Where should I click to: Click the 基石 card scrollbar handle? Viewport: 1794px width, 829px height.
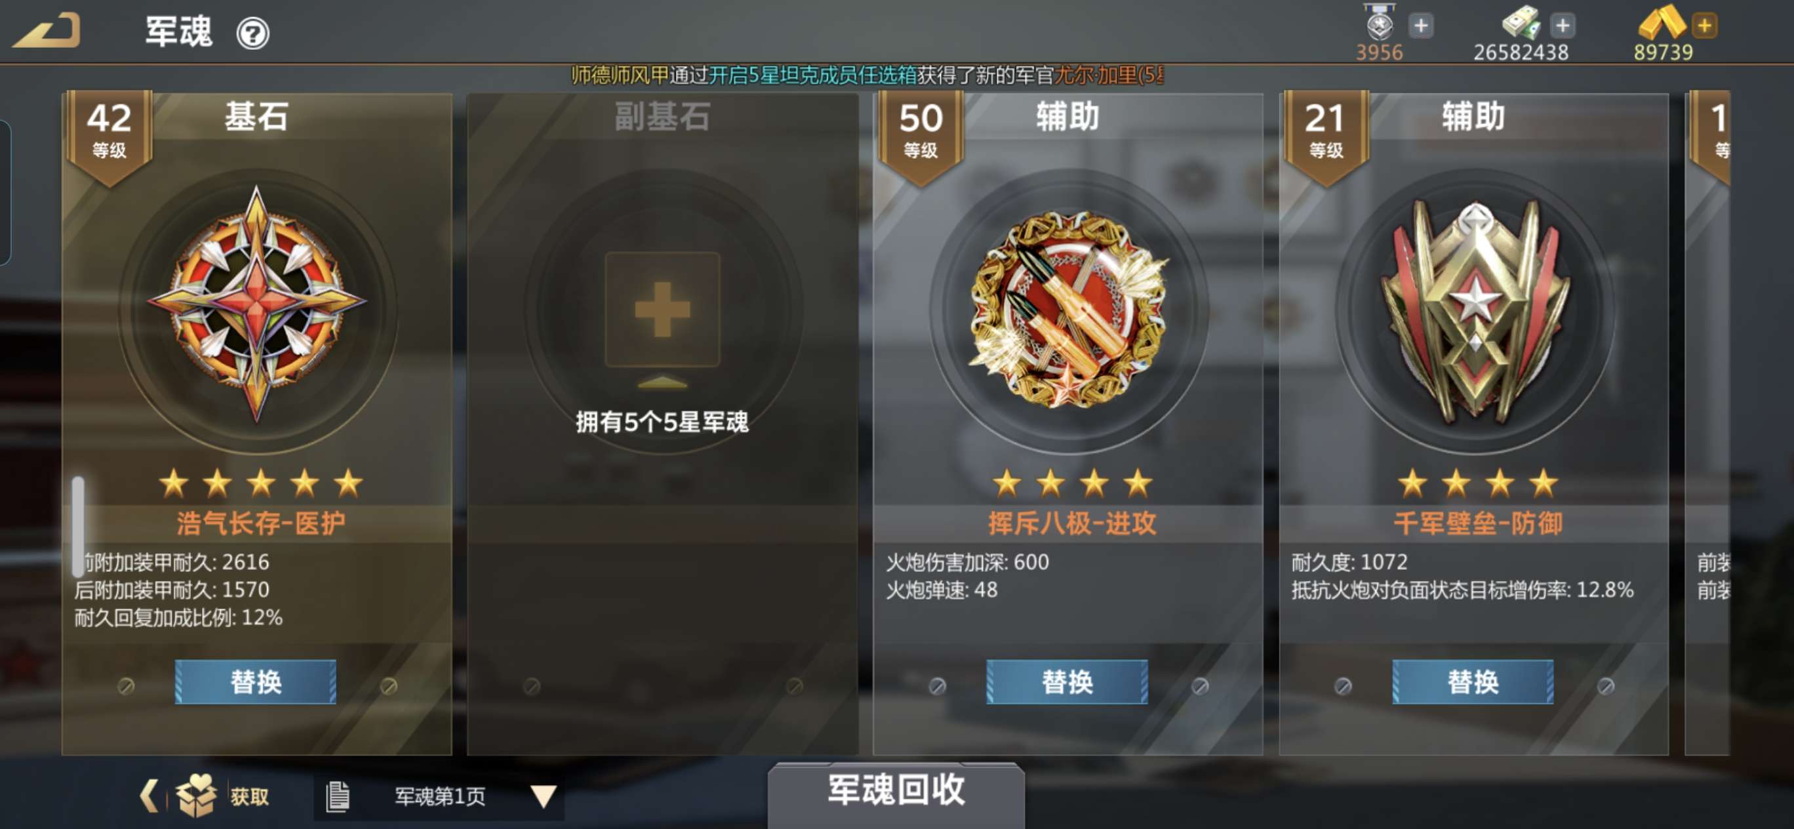coord(79,526)
